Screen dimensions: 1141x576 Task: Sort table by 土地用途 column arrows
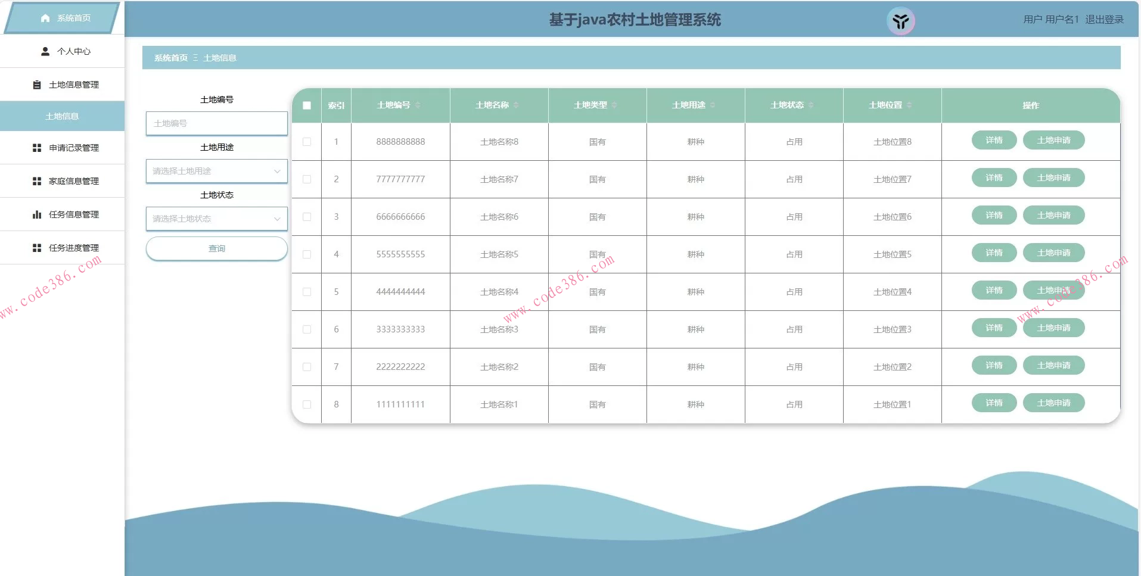tap(713, 105)
